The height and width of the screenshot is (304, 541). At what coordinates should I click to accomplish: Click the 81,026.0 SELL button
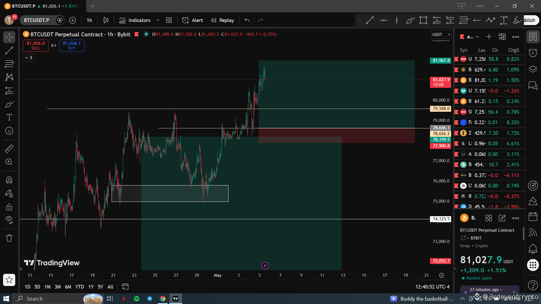[36, 46]
